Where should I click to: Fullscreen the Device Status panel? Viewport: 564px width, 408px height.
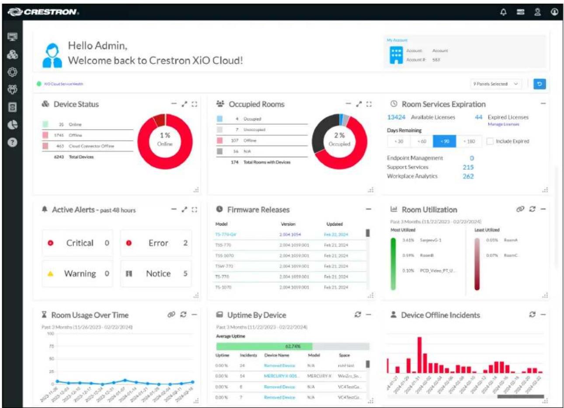click(x=194, y=104)
